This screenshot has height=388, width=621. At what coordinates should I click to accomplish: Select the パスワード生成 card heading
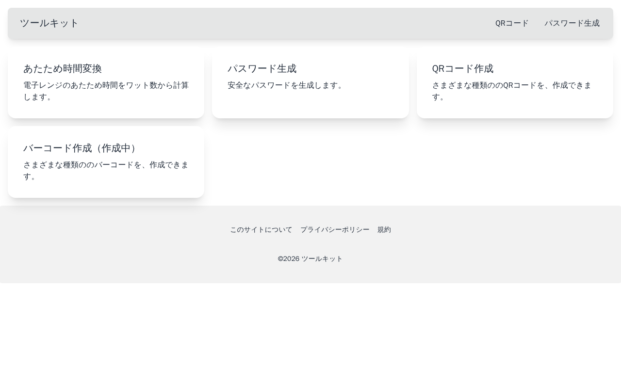262,68
